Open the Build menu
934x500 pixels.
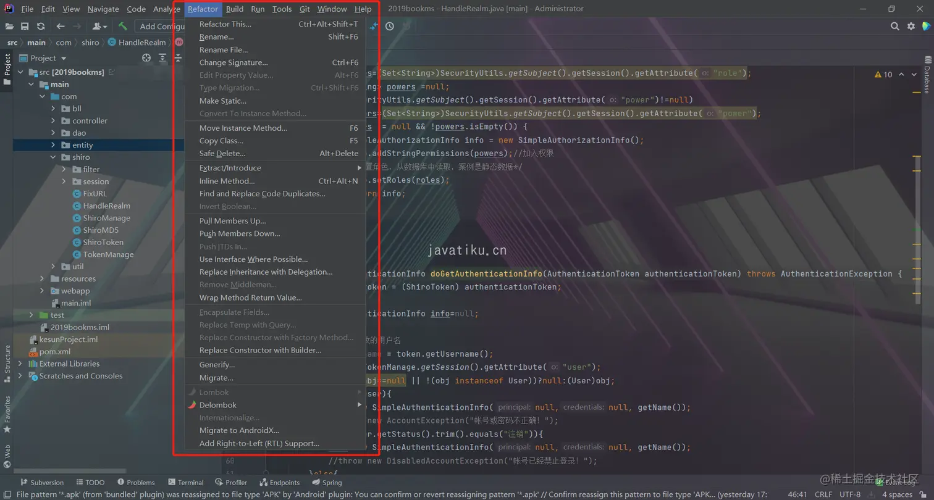pyautogui.click(x=235, y=9)
